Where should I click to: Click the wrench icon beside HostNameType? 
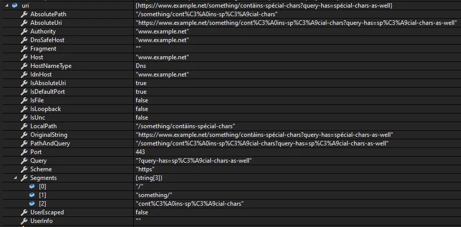click(24, 66)
